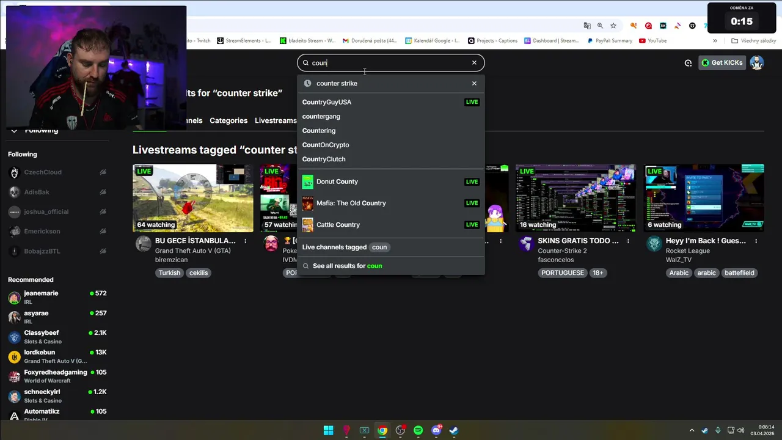Open AdisBak followed channel

57,192
